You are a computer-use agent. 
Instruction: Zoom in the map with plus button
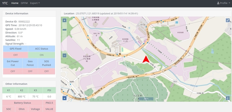pos(64,20)
